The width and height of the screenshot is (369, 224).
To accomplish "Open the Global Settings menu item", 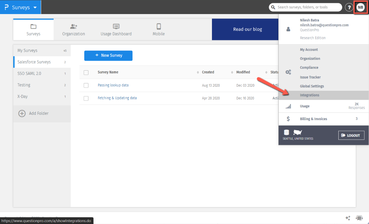I will (312, 86).
